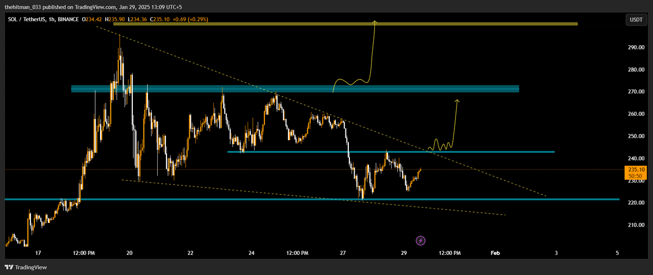Click the 5 date label on time axis
Viewport: 653px width, 275px height.
pyautogui.click(x=617, y=253)
